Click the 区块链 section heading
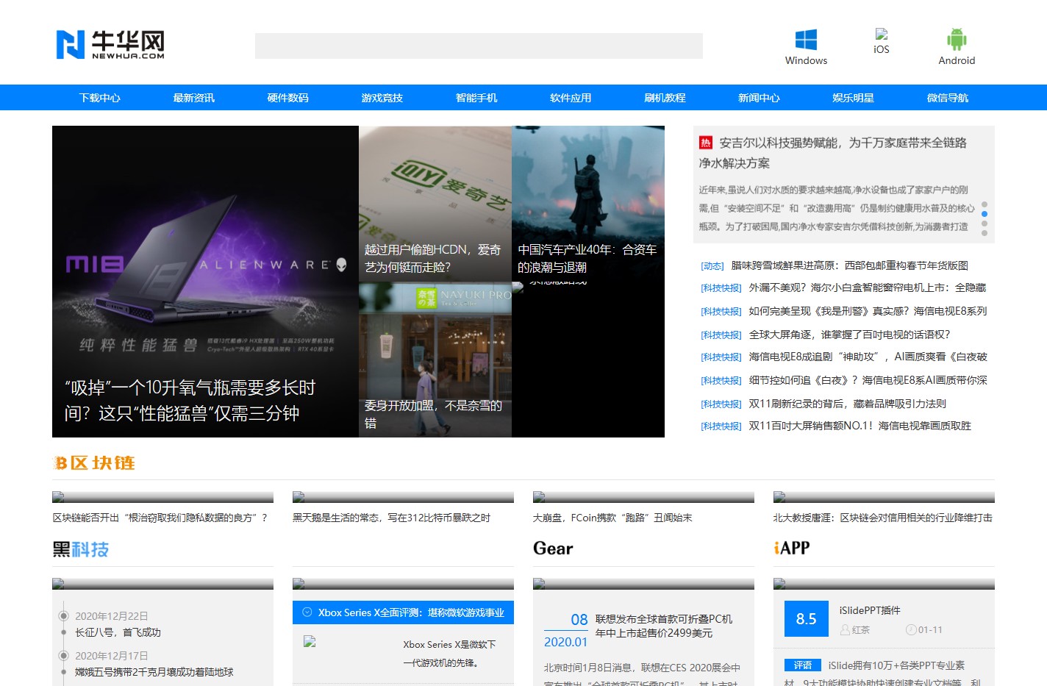Screen dimensions: 1047x686 pos(95,463)
